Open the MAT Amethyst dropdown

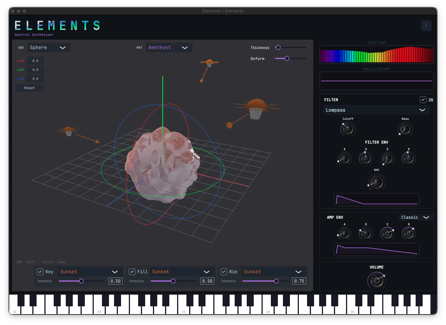click(x=169, y=47)
